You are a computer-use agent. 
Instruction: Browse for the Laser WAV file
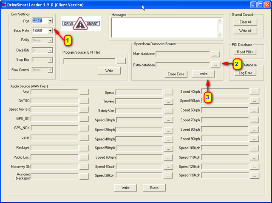tap(84, 138)
